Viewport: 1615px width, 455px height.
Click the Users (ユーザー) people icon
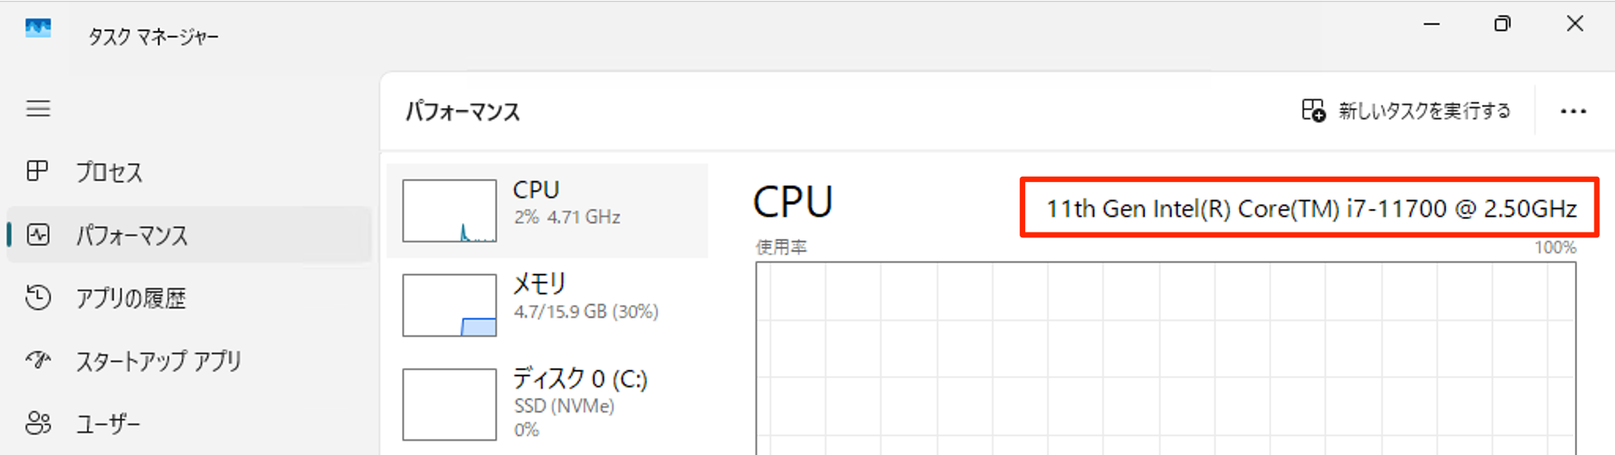tap(38, 423)
